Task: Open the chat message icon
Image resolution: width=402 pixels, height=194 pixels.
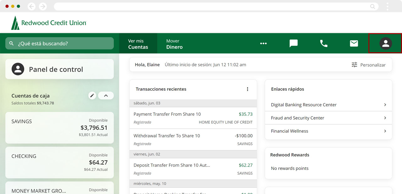Action: tap(293, 43)
